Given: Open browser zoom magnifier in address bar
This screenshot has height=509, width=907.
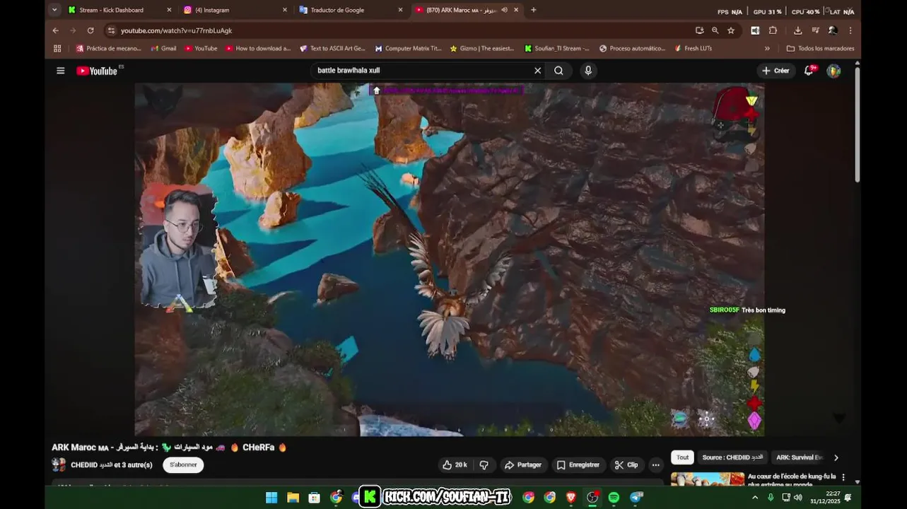Looking at the screenshot, I should (715, 30).
